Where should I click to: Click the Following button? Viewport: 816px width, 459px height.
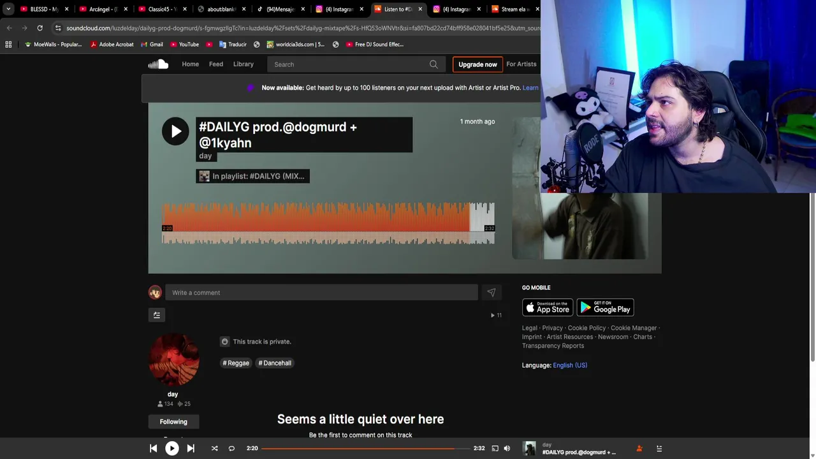(173, 421)
